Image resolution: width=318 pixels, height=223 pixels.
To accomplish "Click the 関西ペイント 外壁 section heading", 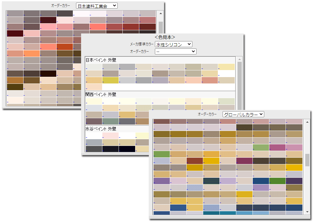I will pyautogui.click(x=101, y=94).
